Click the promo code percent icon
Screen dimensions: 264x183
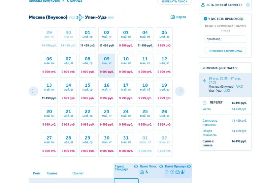point(205,19)
